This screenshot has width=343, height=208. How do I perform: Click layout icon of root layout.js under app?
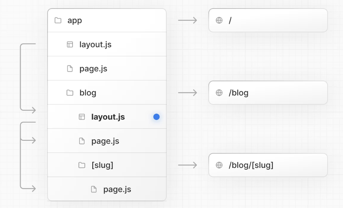click(70, 45)
